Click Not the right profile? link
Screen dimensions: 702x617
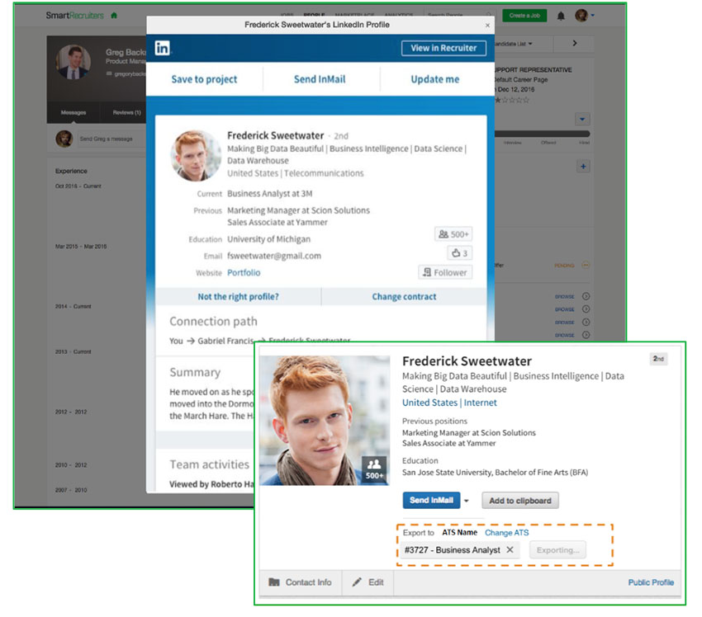click(238, 296)
